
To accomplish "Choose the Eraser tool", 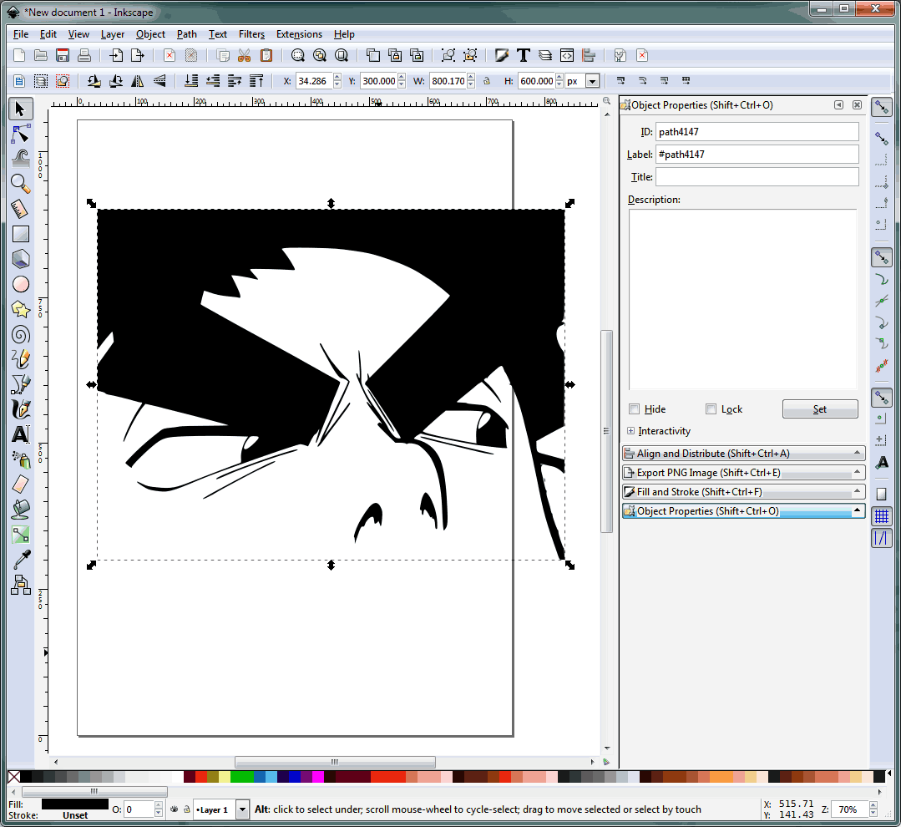I will [21, 485].
